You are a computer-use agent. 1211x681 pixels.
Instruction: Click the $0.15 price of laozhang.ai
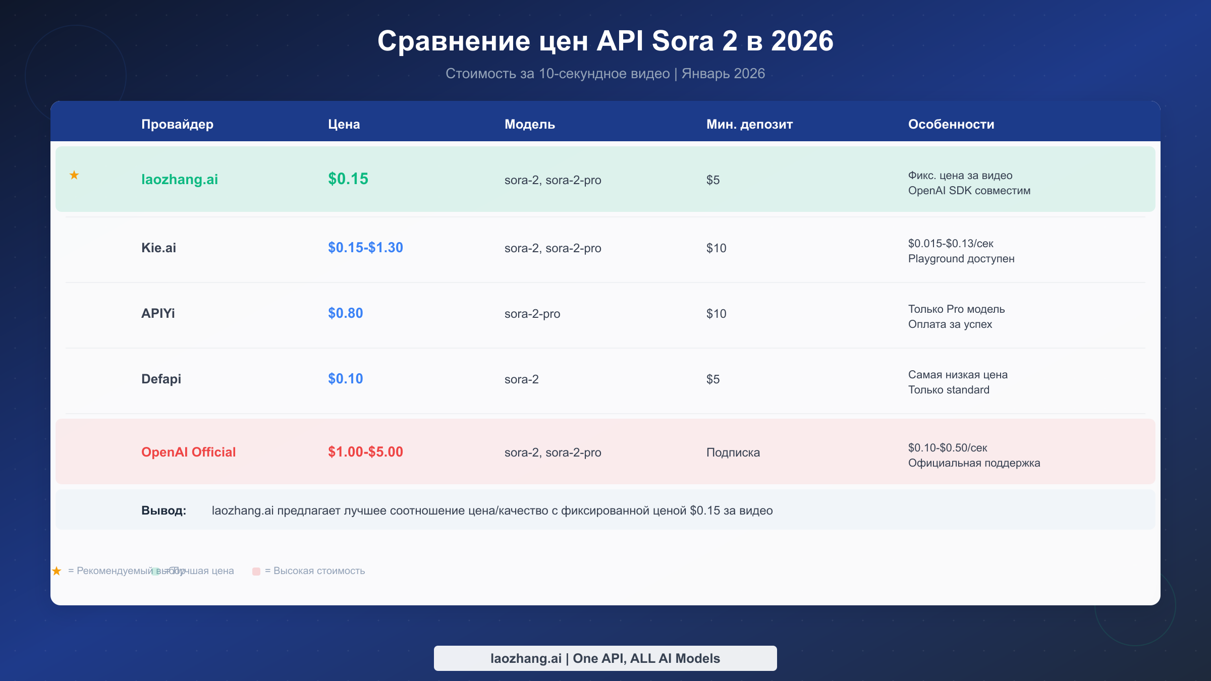pyautogui.click(x=348, y=179)
